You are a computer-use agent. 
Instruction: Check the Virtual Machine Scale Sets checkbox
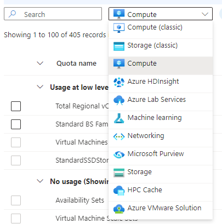(16, 219)
